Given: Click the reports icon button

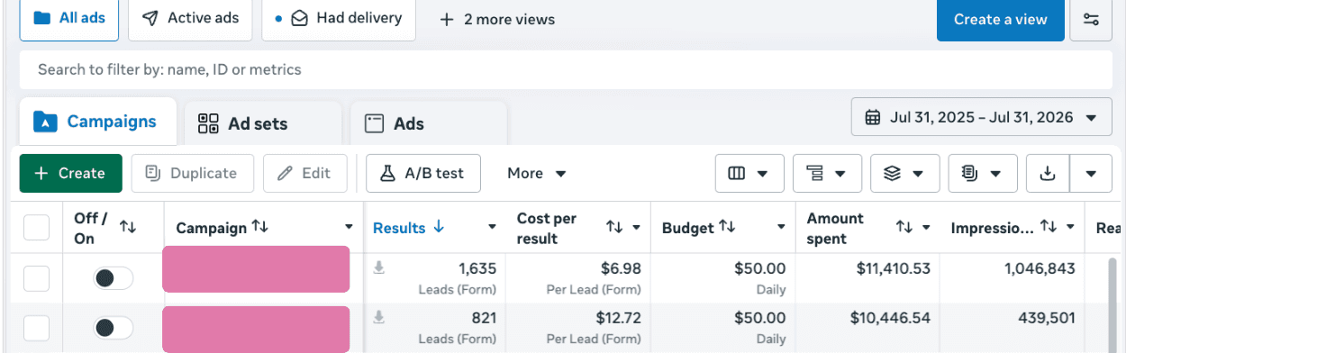Looking at the screenshot, I should [983, 174].
